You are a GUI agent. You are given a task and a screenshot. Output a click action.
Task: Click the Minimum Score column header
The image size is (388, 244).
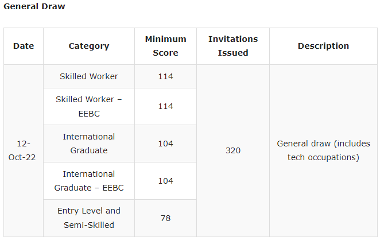pos(165,46)
